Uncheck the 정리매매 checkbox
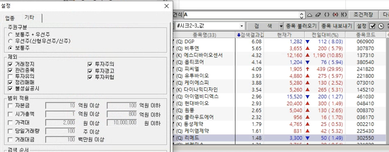This screenshot has width=389, height=152. [x=10, y=83]
